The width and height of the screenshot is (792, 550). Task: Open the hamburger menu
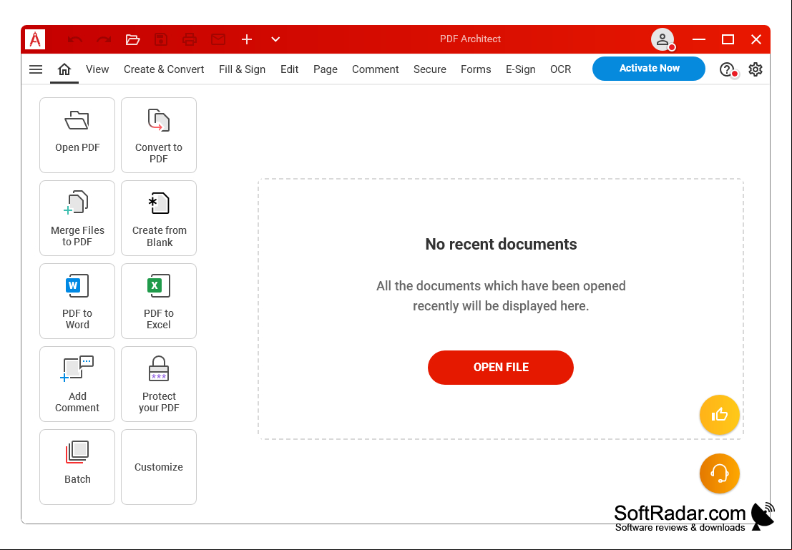coord(36,69)
